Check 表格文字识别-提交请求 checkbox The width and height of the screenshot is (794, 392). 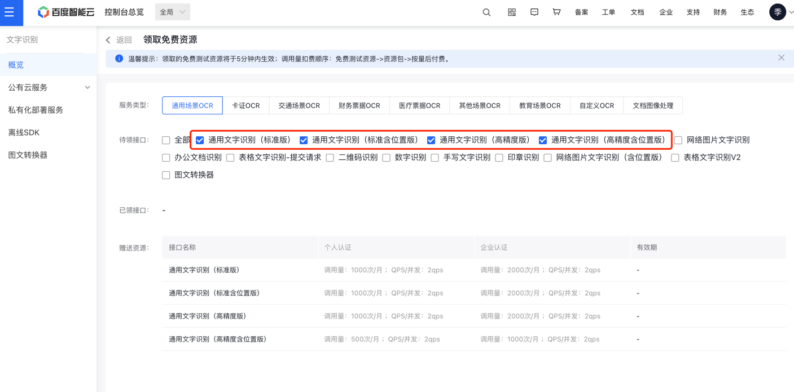coord(230,158)
